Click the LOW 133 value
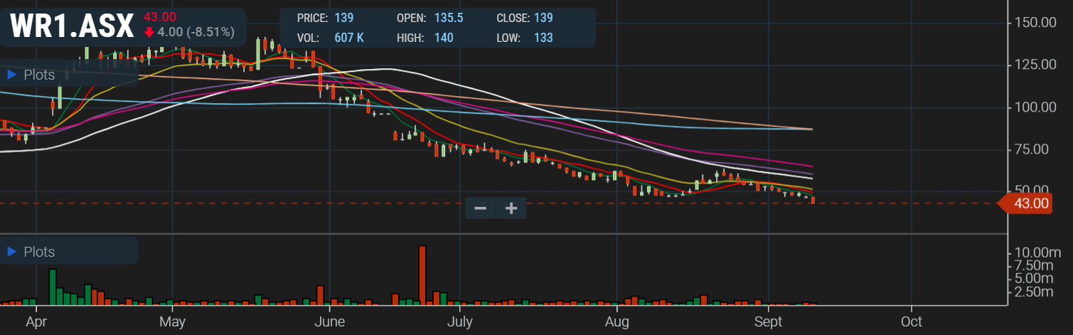This screenshot has height=335, width=1073. pos(543,38)
